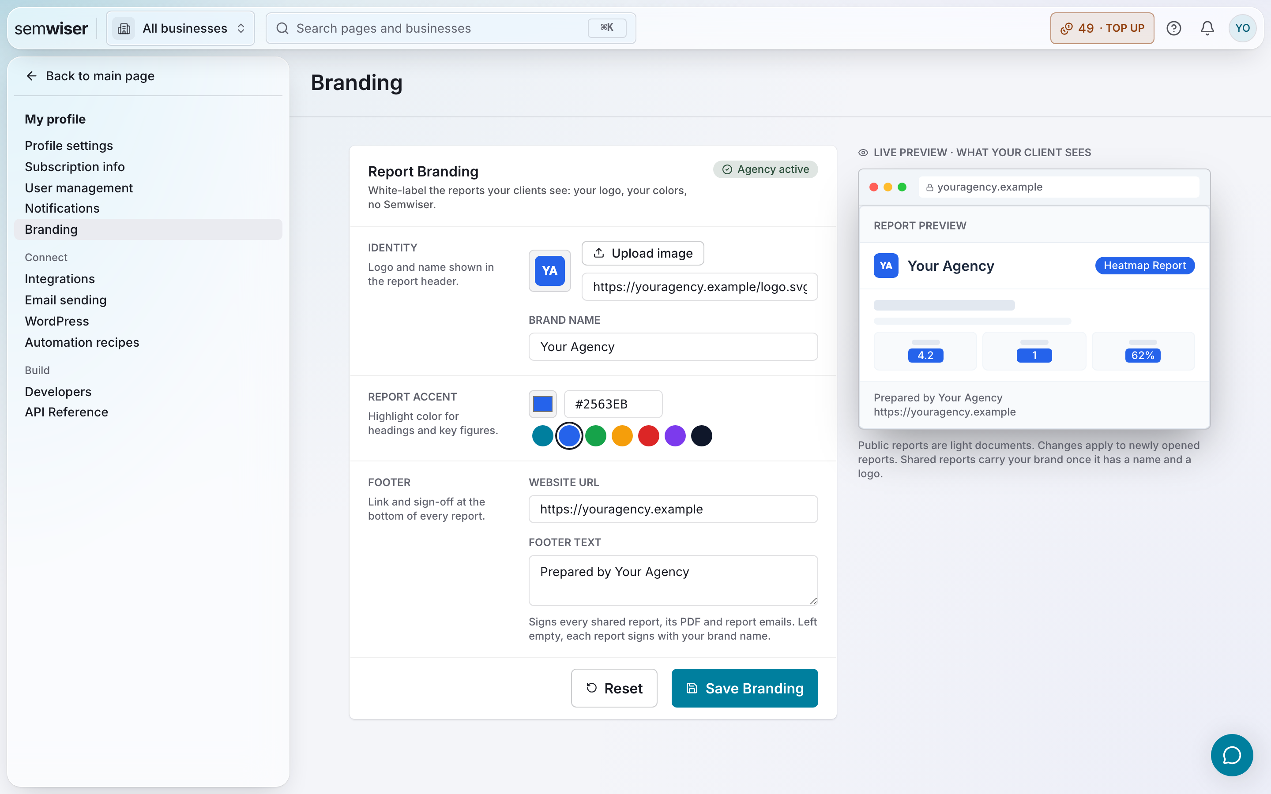Open the chat support bubble

(1232, 755)
